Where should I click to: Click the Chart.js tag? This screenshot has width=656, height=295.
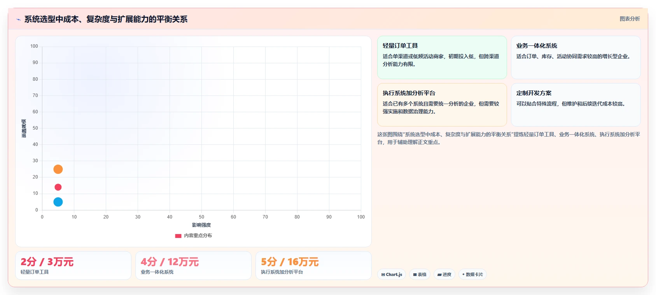(x=392, y=274)
